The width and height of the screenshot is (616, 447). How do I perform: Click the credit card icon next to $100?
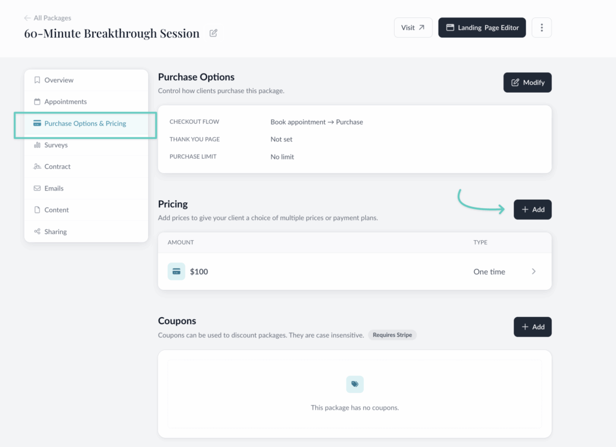click(176, 272)
